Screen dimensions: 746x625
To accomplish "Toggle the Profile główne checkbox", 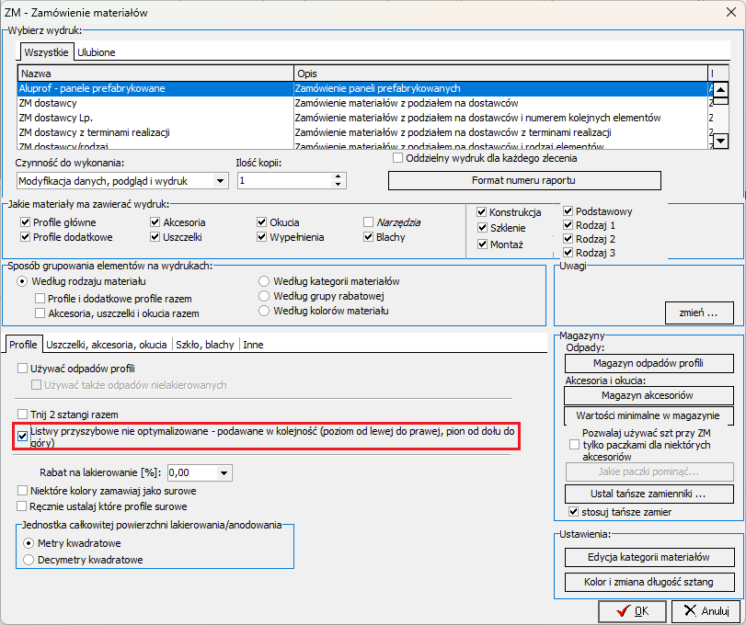I will click(26, 222).
